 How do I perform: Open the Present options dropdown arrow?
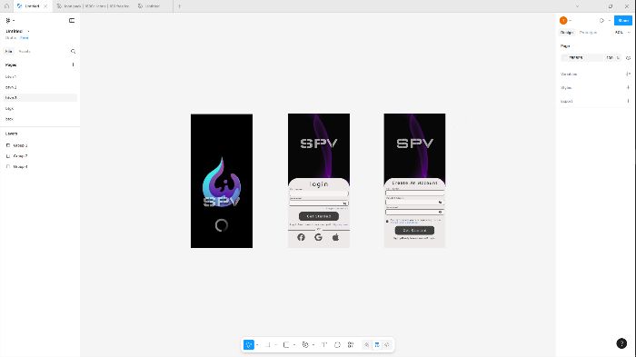click(x=610, y=20)
